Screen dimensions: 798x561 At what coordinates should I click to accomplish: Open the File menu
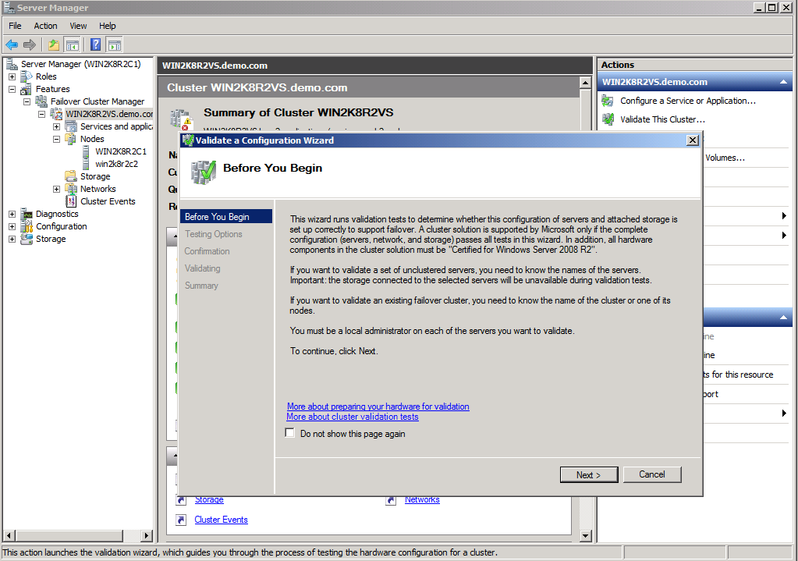pos(15,26)
